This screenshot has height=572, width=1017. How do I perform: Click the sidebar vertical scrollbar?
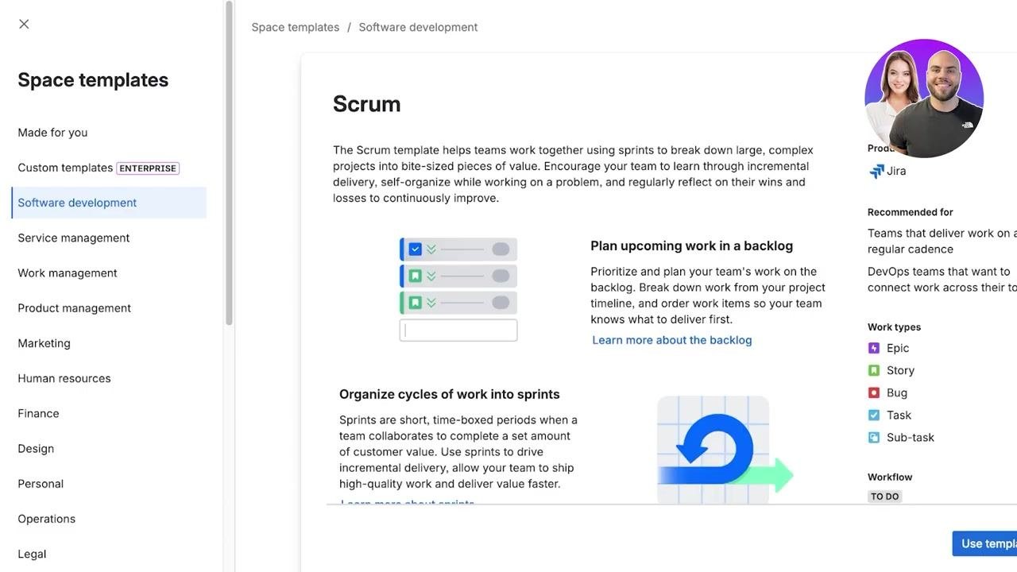coord(229,163)
